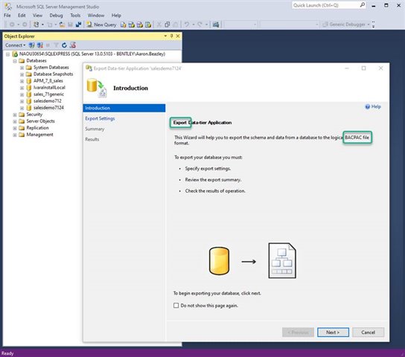Click the Cancel button in wizard
Image resolution: width=405 pixels, height=357 pixels.
coord(368,332)
